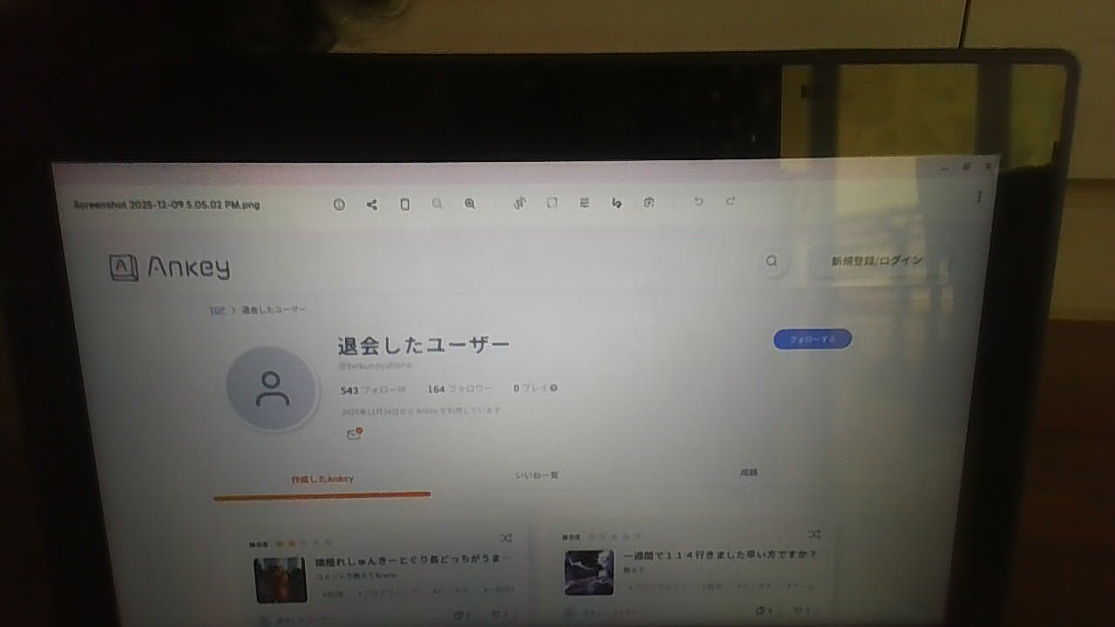This screenshot has width=1115, height=627.
Task: Open the image info panel icon
Action: [339, 205]
